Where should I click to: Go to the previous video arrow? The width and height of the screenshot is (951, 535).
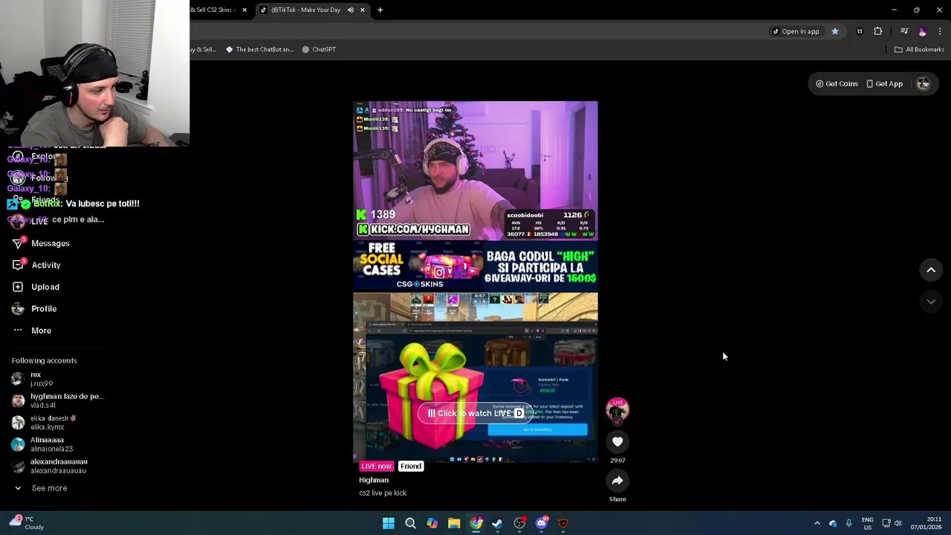click(931, 270)
